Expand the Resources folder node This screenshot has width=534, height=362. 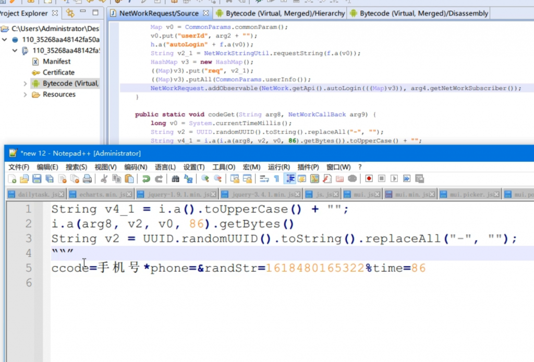[x=26, y=94]
